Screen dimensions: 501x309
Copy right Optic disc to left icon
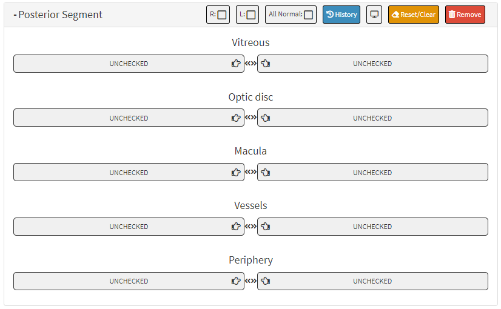(x=236, y=118)
